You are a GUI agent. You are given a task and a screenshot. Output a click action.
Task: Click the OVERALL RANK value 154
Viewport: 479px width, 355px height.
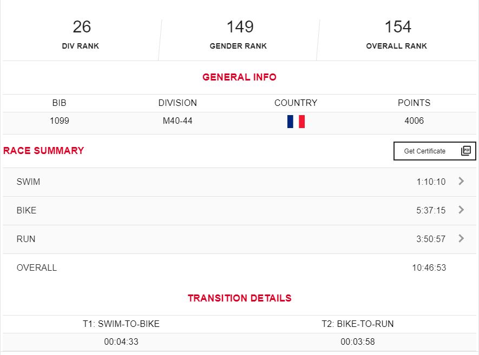pos(398,27)
